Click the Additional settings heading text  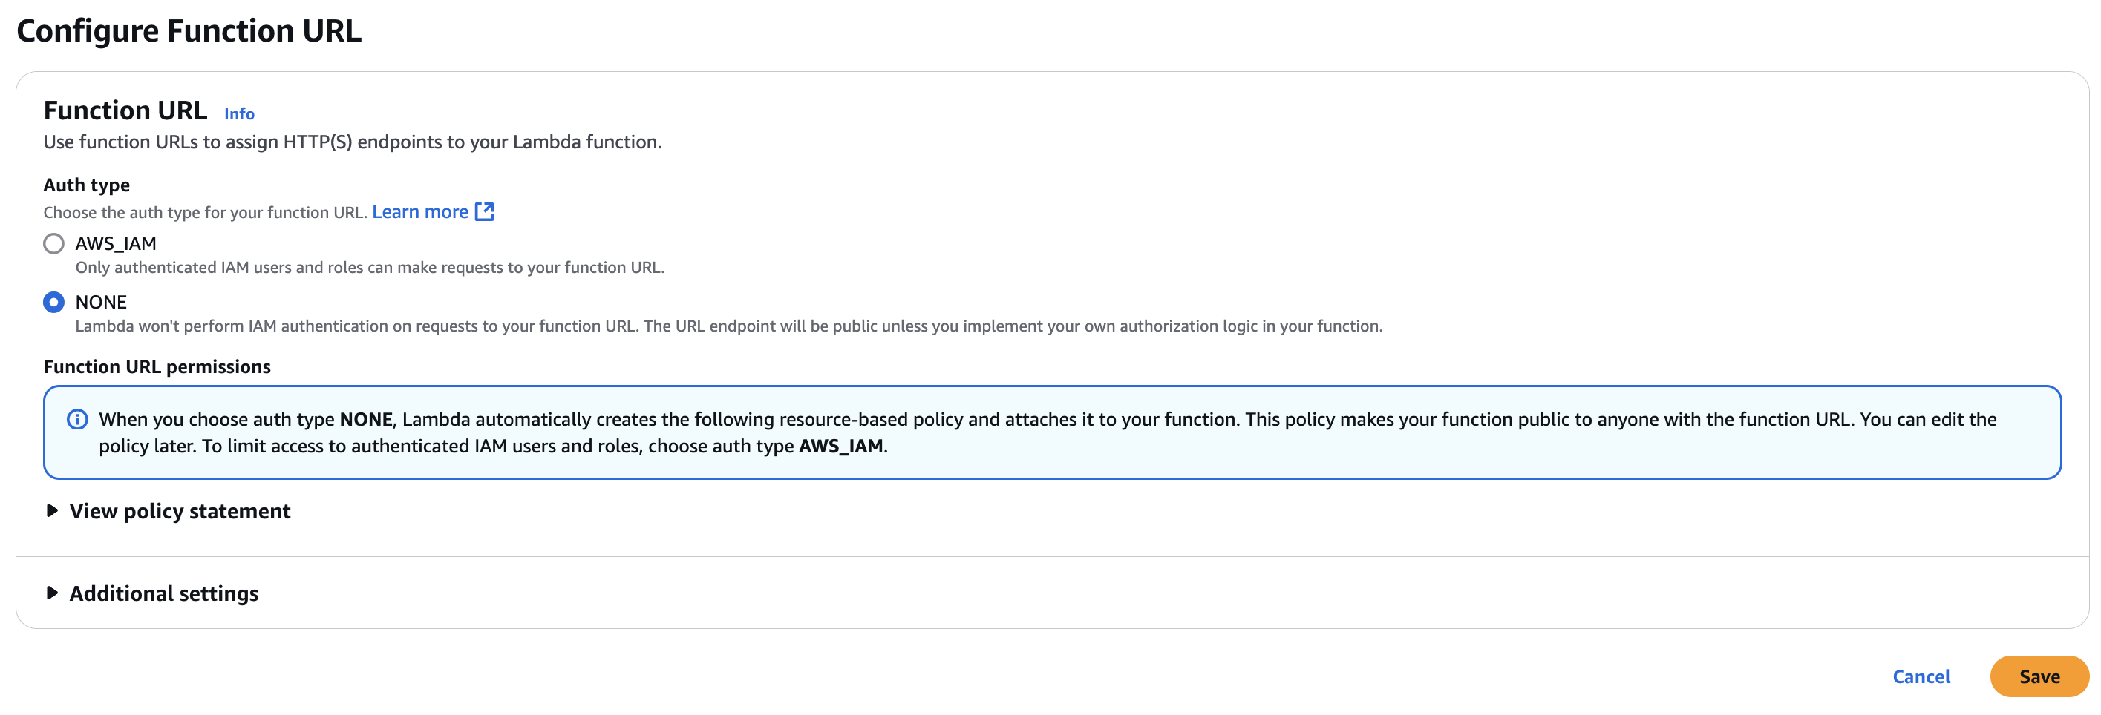coord(163,593)
